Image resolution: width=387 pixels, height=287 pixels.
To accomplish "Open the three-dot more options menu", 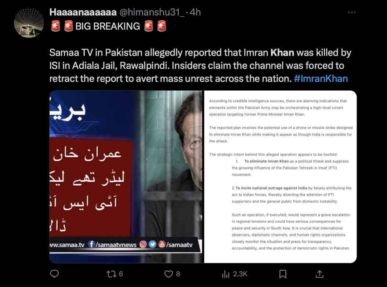I will point(352,12).
